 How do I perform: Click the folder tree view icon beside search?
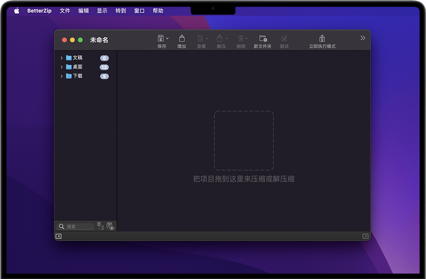pos(100,226)
